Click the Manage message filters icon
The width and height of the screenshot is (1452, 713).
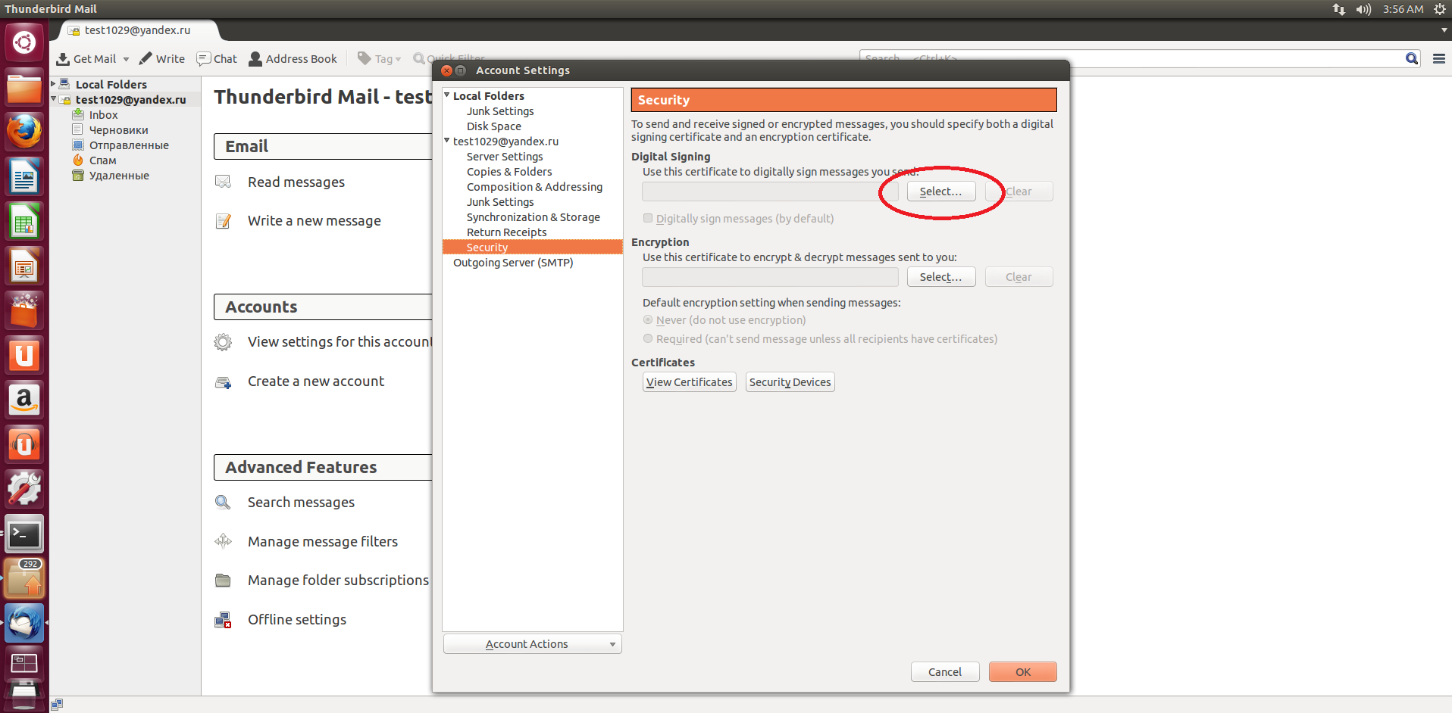pyautogui.click(x=223, y=541)
